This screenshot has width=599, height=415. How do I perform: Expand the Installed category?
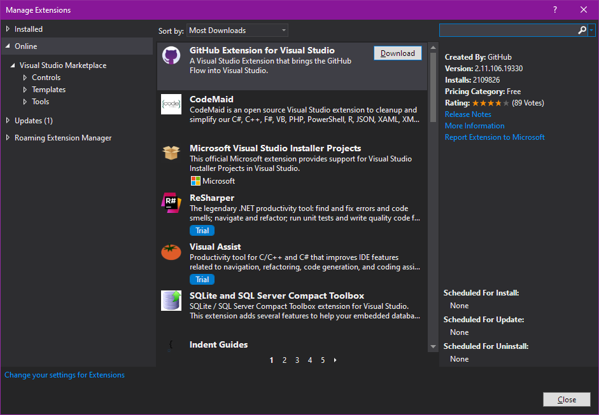[x=8, y=29]
